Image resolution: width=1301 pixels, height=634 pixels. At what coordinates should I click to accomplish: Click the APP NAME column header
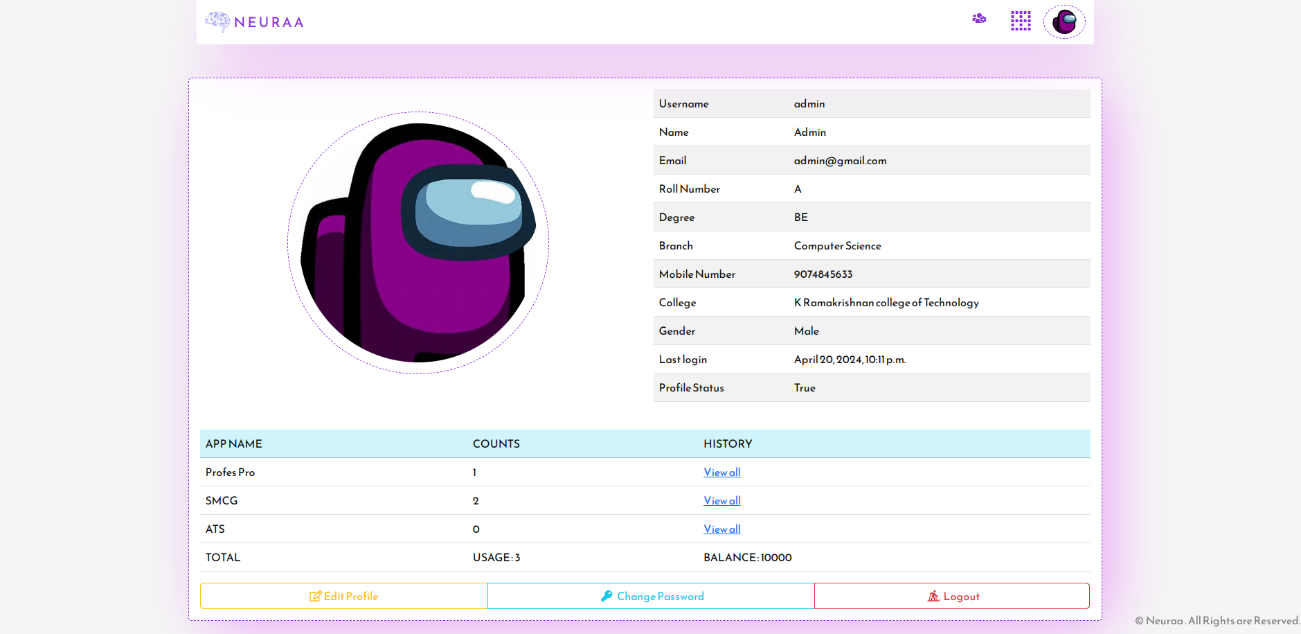point(234,444)
